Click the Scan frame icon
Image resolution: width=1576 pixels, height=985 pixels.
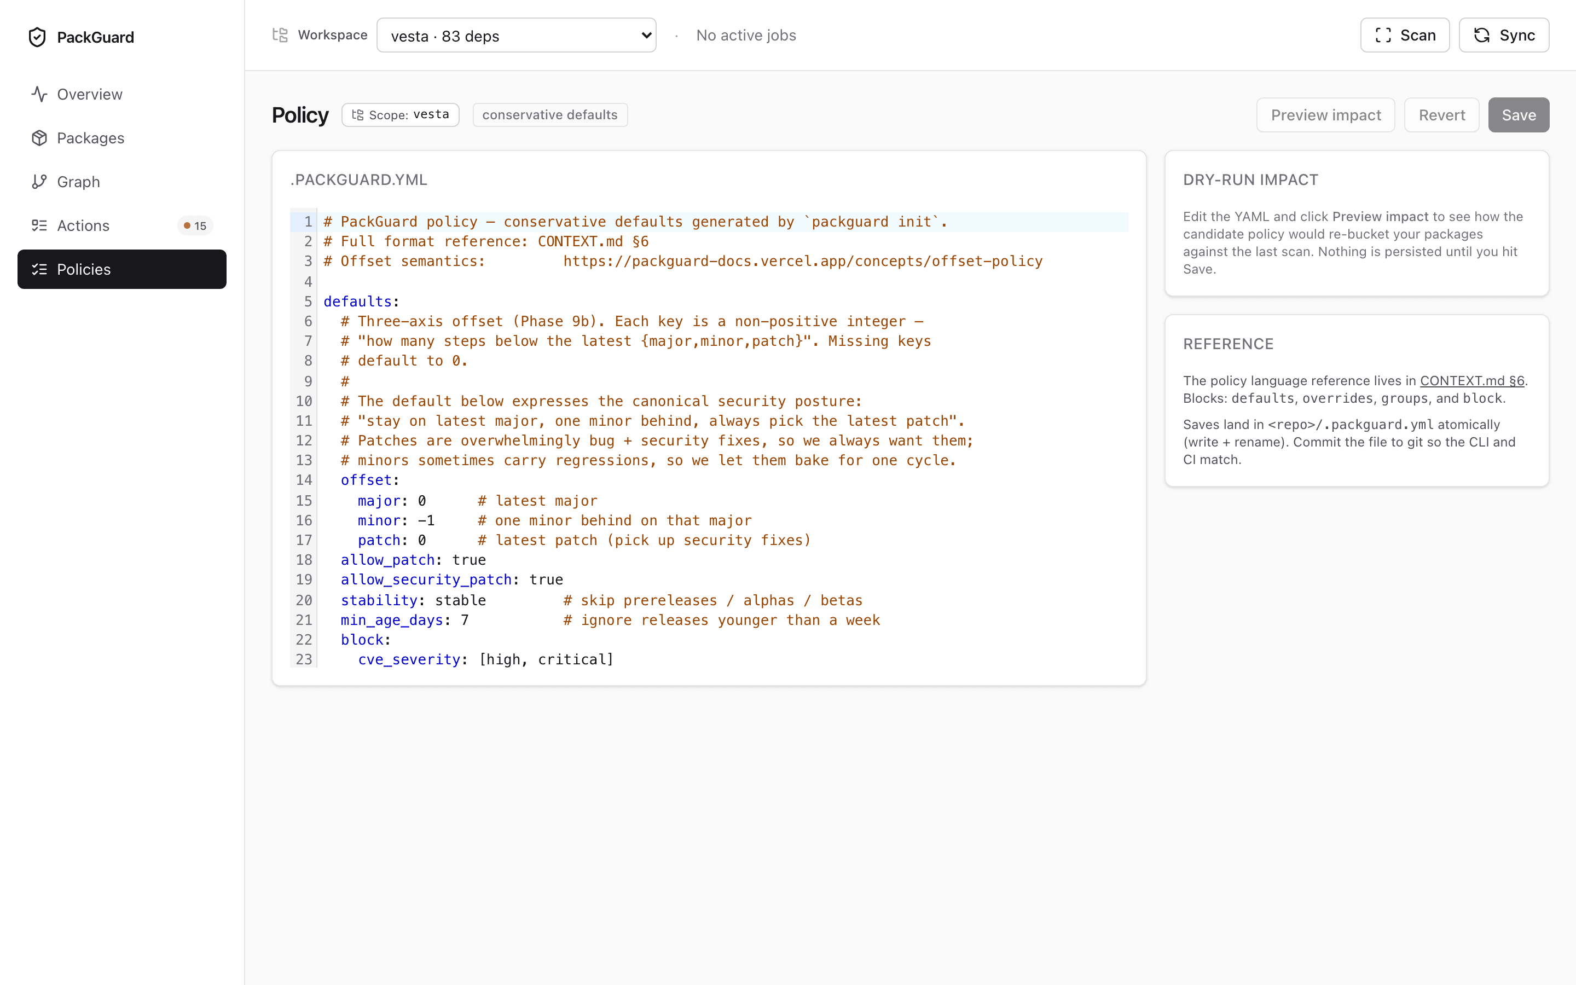pyautogui.click(x=1383, y=35)
